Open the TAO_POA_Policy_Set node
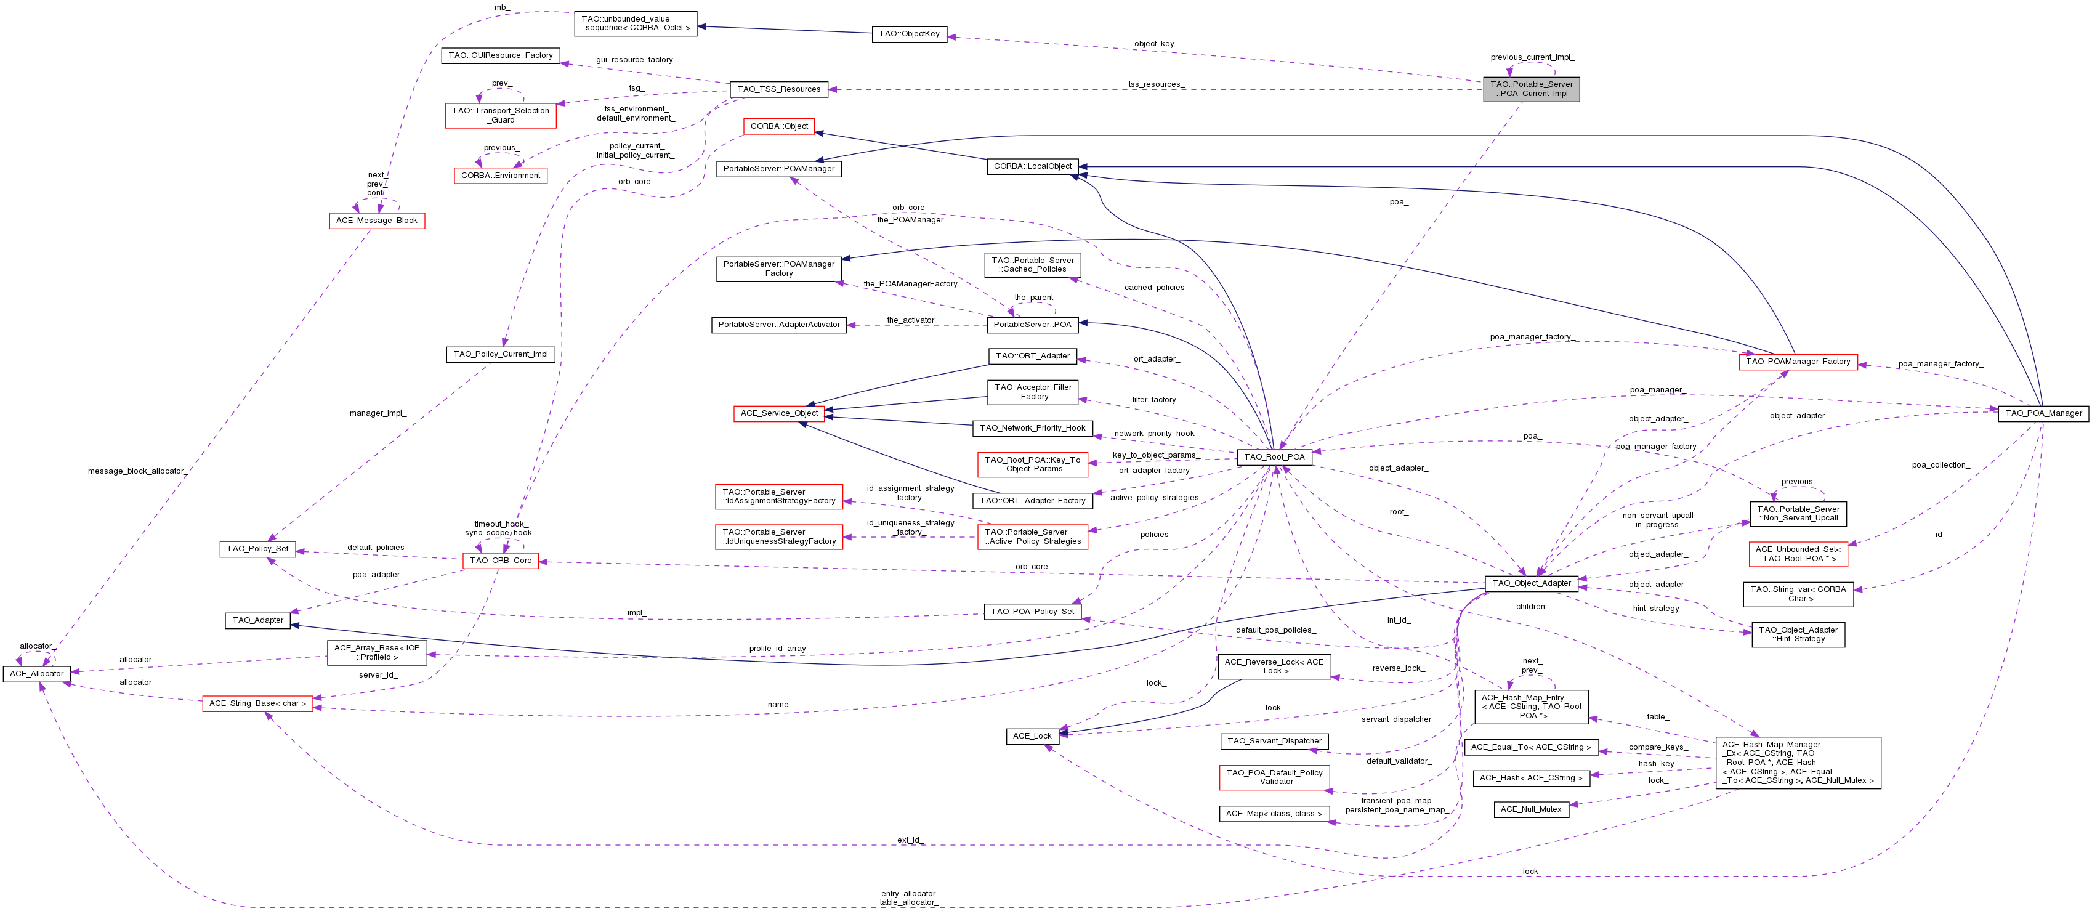The width and height of the screenshot is (2092, 911). tap(1032, 612)
